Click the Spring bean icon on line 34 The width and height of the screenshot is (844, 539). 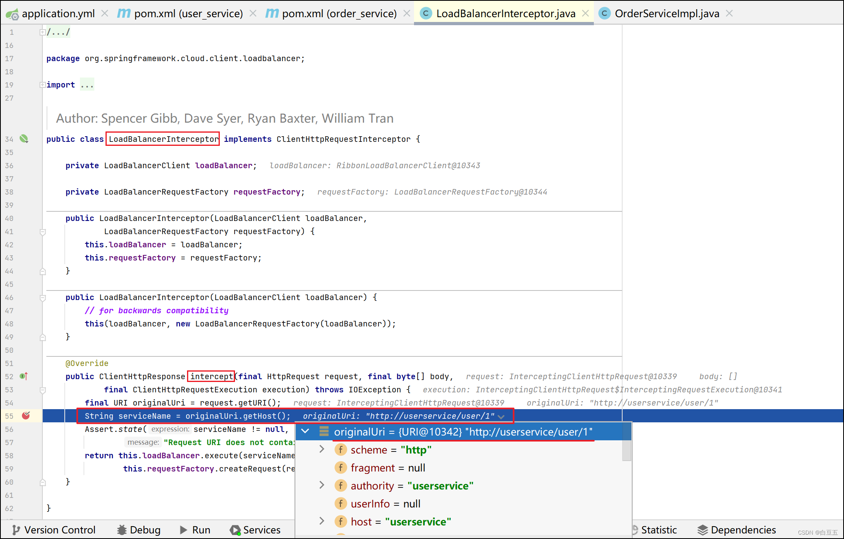(24, 139)
